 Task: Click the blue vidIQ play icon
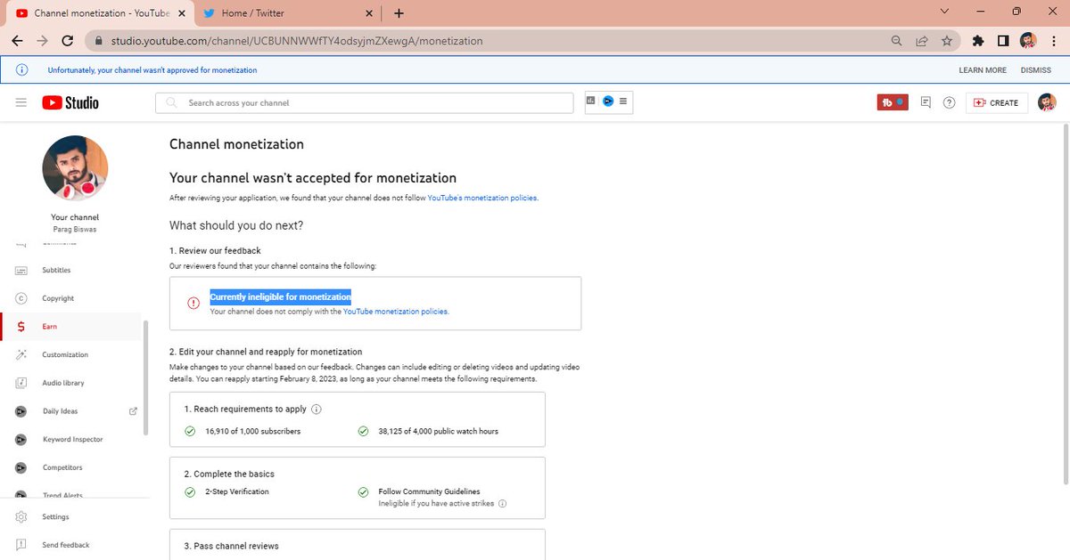(x=607, y=101)
